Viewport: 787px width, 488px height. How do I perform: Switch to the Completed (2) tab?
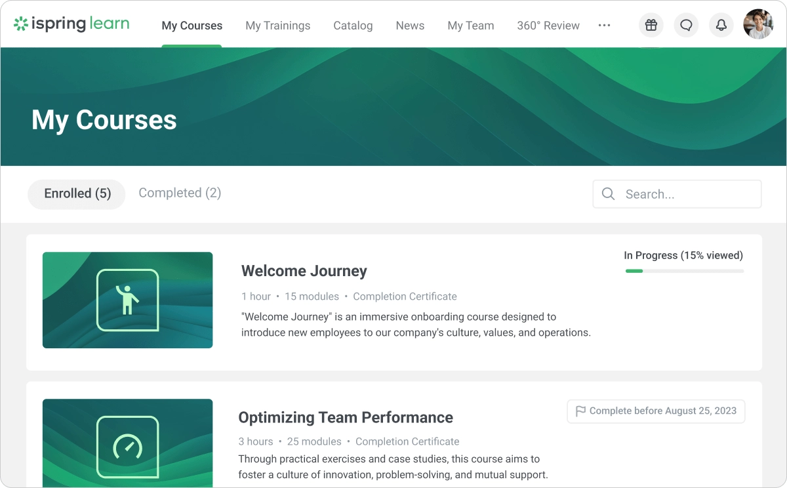point(180,193)
